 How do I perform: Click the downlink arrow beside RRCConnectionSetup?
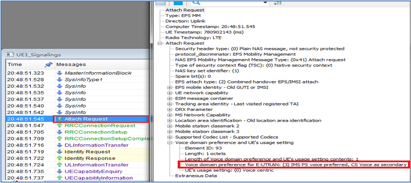point(60,132)
